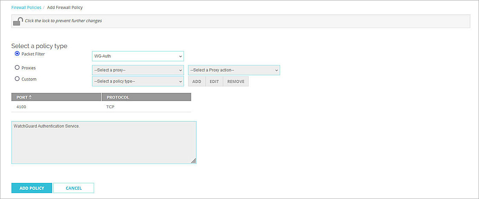Expand the Select a proxy dropdown
This screenshot has width=479, height=199.
tap(138, 70)
